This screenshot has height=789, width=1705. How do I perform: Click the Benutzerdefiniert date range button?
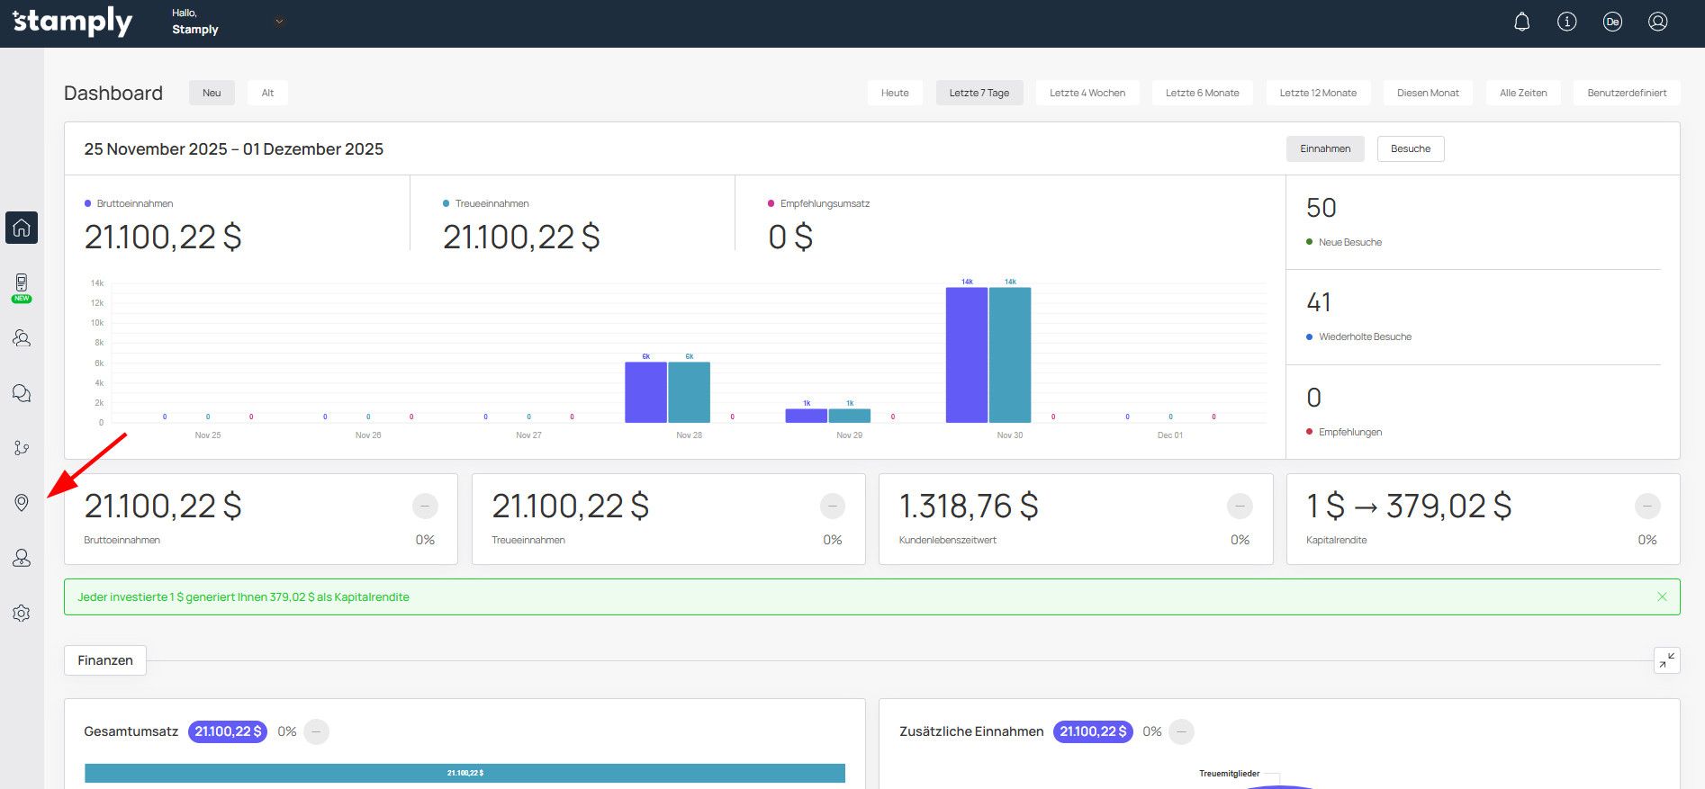(x=1626, y=93)
